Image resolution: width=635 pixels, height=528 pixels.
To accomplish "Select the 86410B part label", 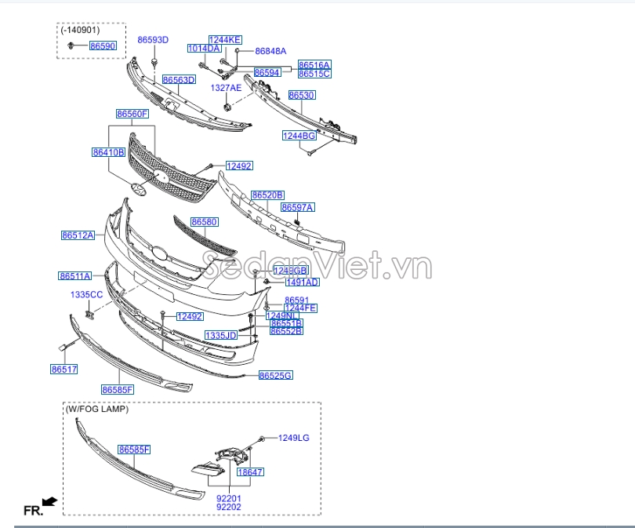I will tap(108, 152).
